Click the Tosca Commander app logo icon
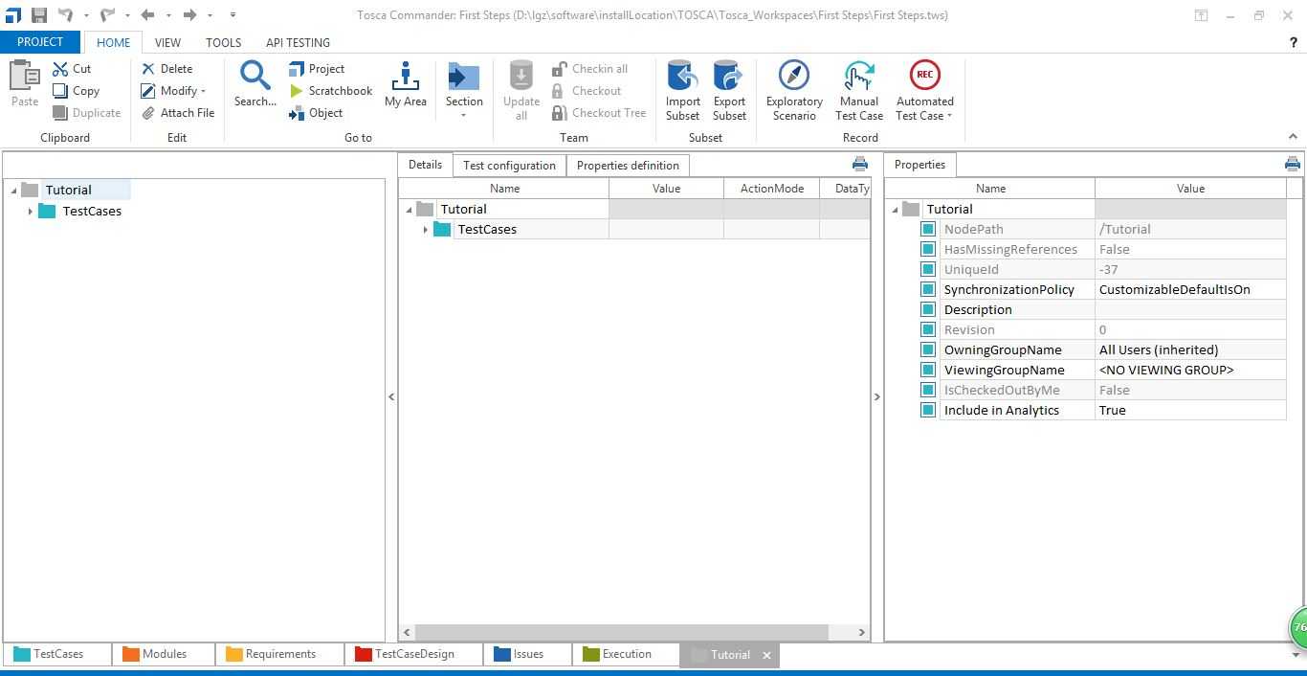This screenshot has height=676, width=1307. click(12, 14)
